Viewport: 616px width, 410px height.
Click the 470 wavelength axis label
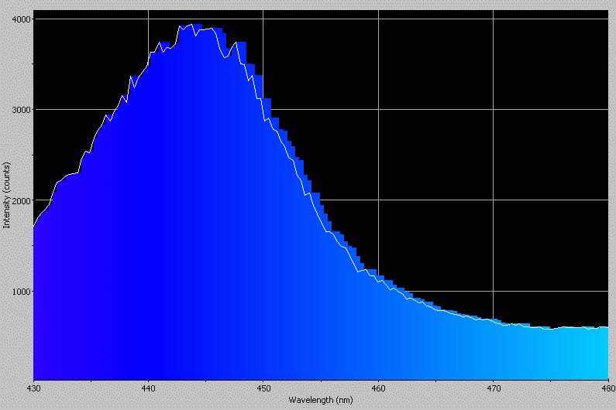(x=494, y=388)
